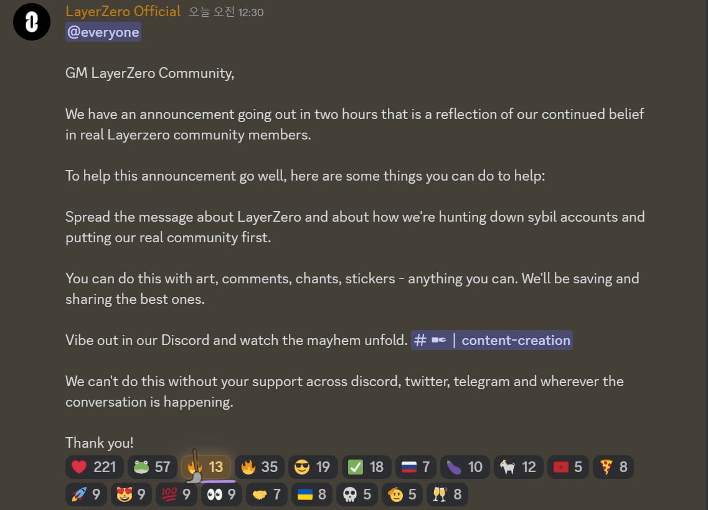The height and width of the screenshot is (510, 708).
Task: Toggle the frog reaction with 57
Action: coord(152,466)
